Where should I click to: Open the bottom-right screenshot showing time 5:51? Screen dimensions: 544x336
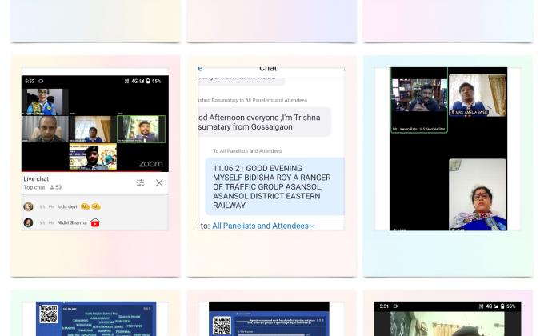coord(447,318)
